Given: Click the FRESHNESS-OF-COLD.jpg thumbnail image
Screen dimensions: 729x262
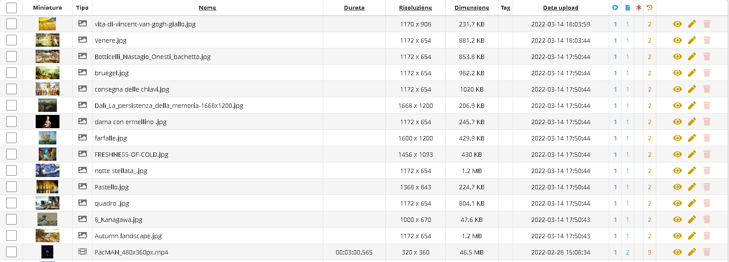Looking at the screenshot, I should pos(48,155).
